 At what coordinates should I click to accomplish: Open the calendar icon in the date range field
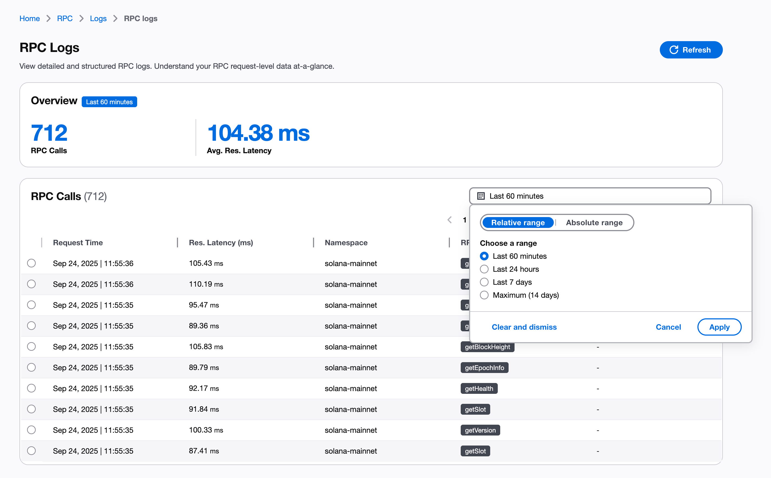point(481,196)
